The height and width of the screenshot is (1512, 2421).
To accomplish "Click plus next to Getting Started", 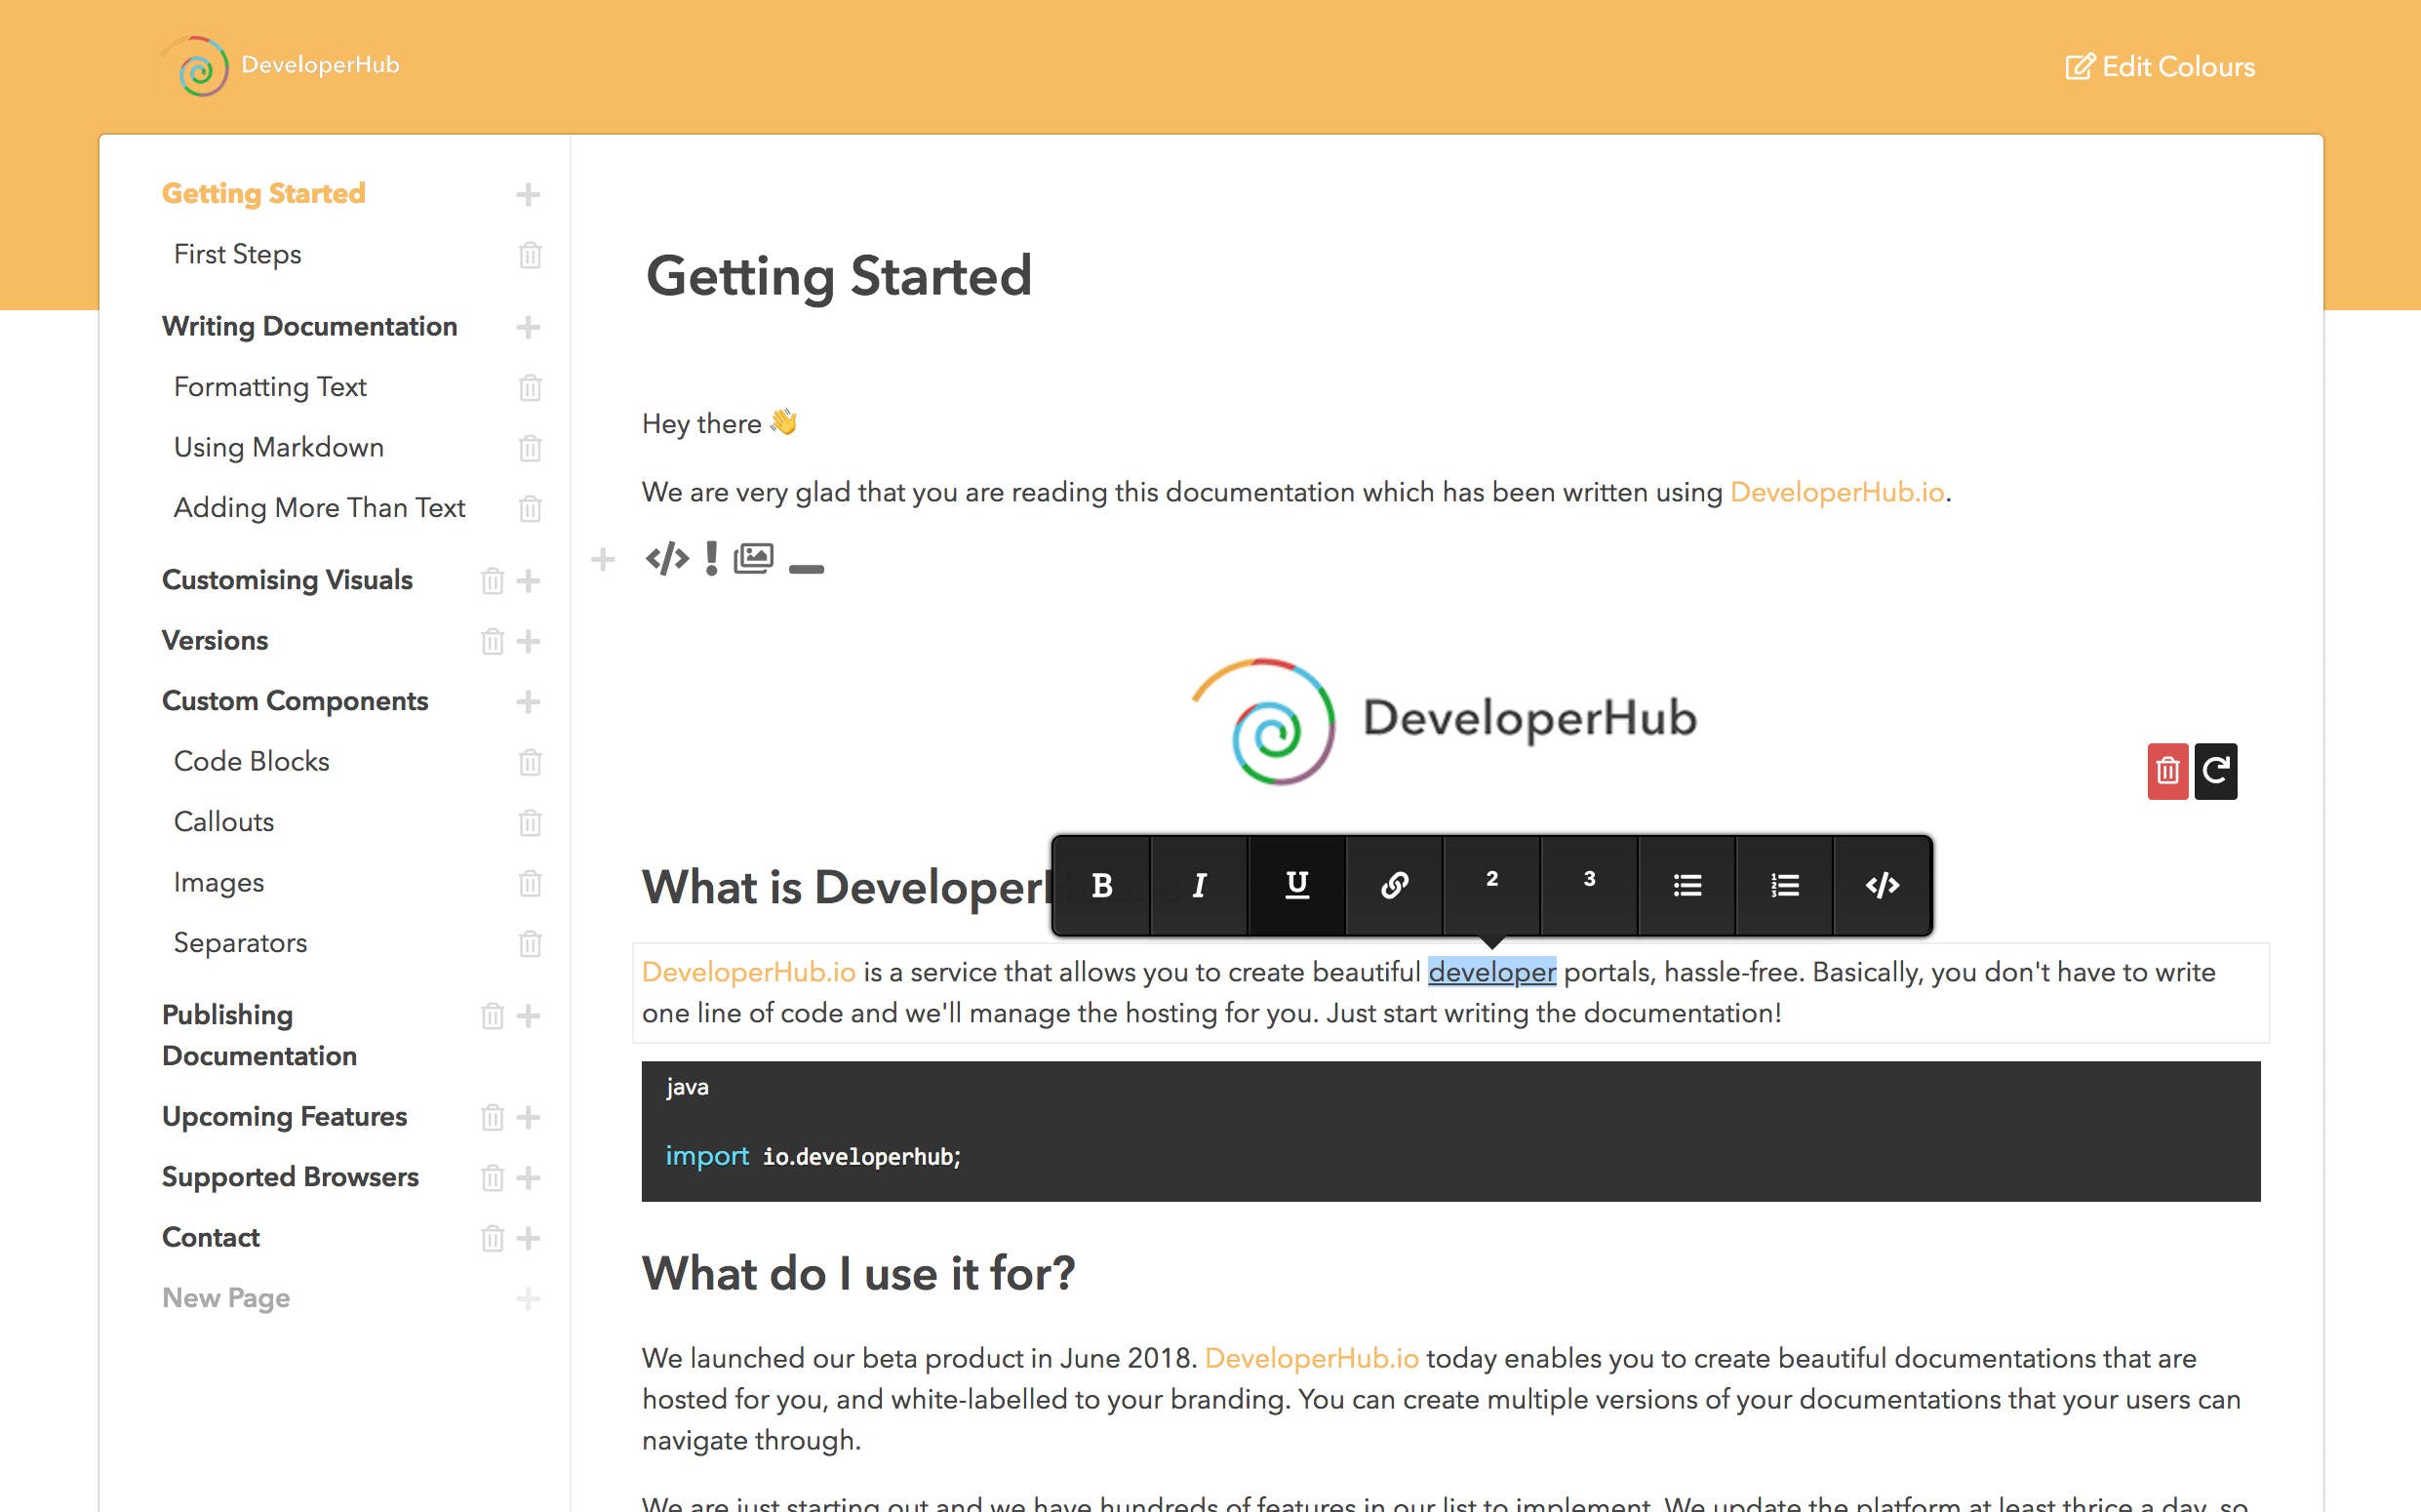I will click(528, 194).
